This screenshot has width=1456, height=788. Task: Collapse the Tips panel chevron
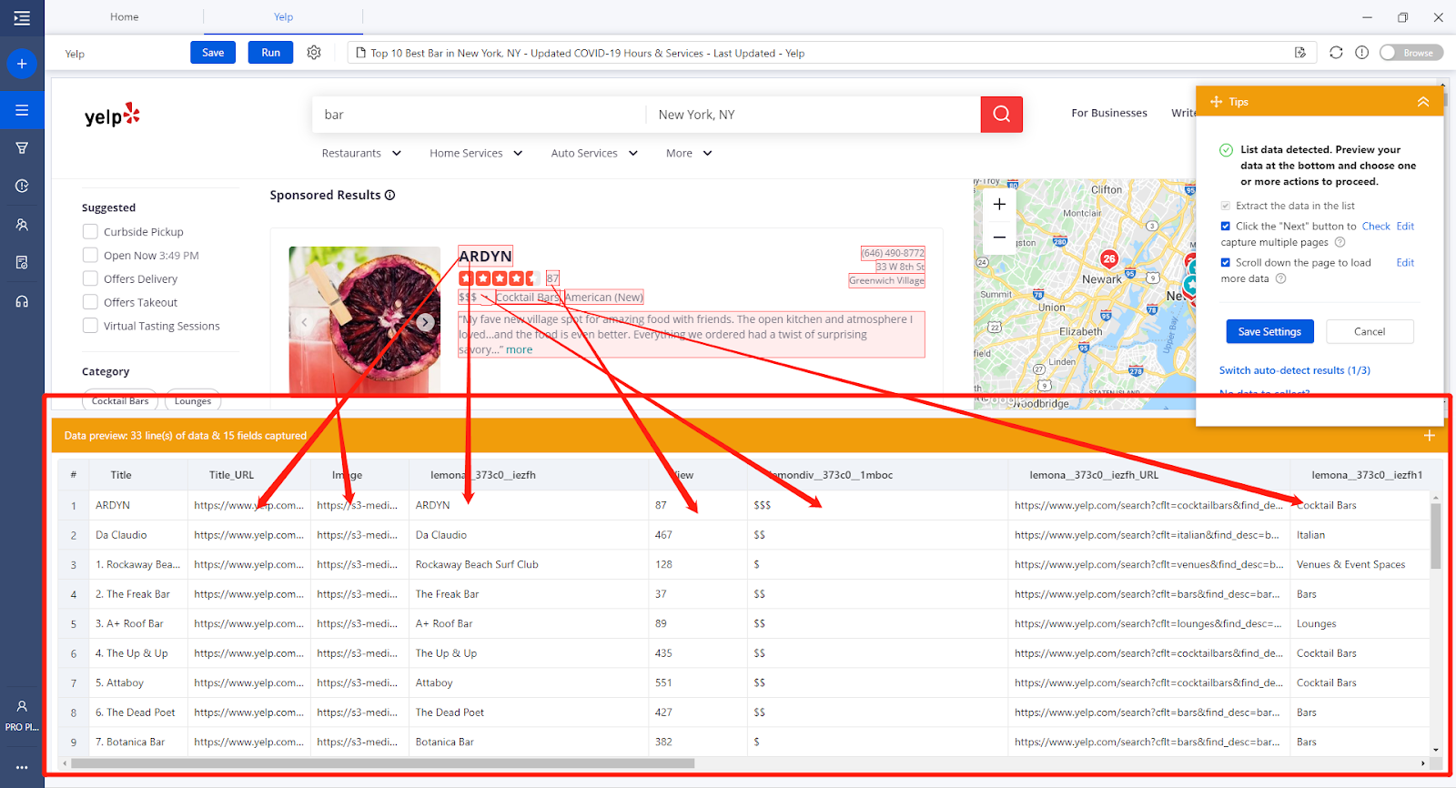coord(1423,102)
